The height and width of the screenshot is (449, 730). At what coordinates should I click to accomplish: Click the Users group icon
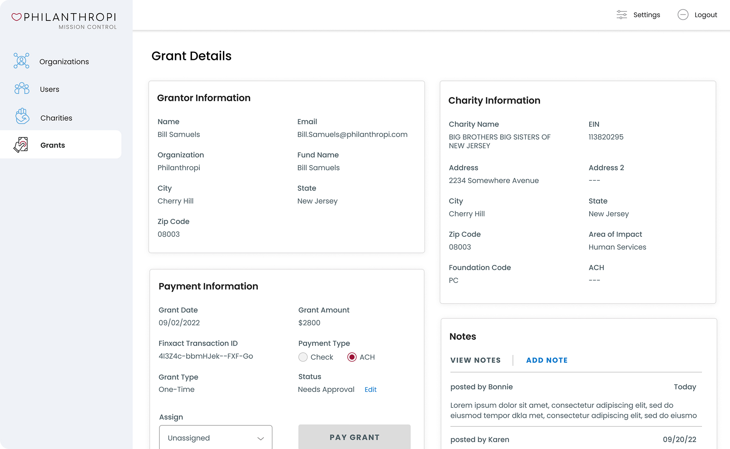pyautogui.click(x=21, y=88)
